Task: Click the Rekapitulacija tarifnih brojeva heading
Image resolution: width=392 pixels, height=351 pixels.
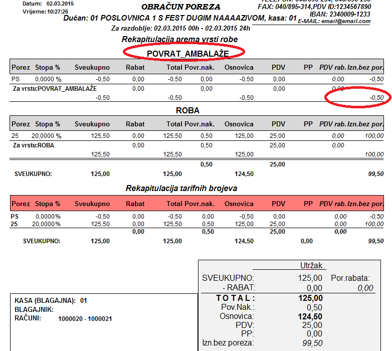Action: tap(181, 188)
